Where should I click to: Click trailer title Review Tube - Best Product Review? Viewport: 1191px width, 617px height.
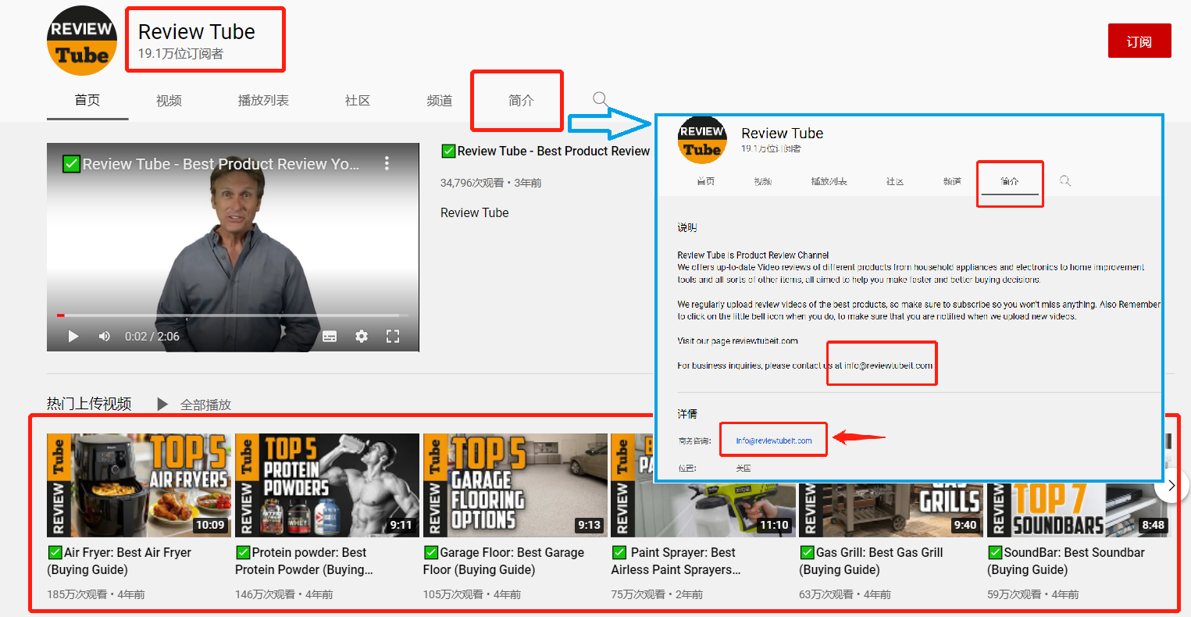pyautogui.click(x=545, y=151)
